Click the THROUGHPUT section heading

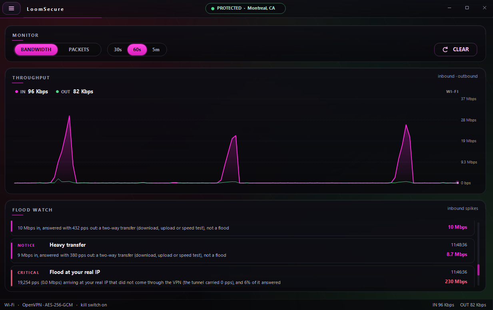point(31,78)
